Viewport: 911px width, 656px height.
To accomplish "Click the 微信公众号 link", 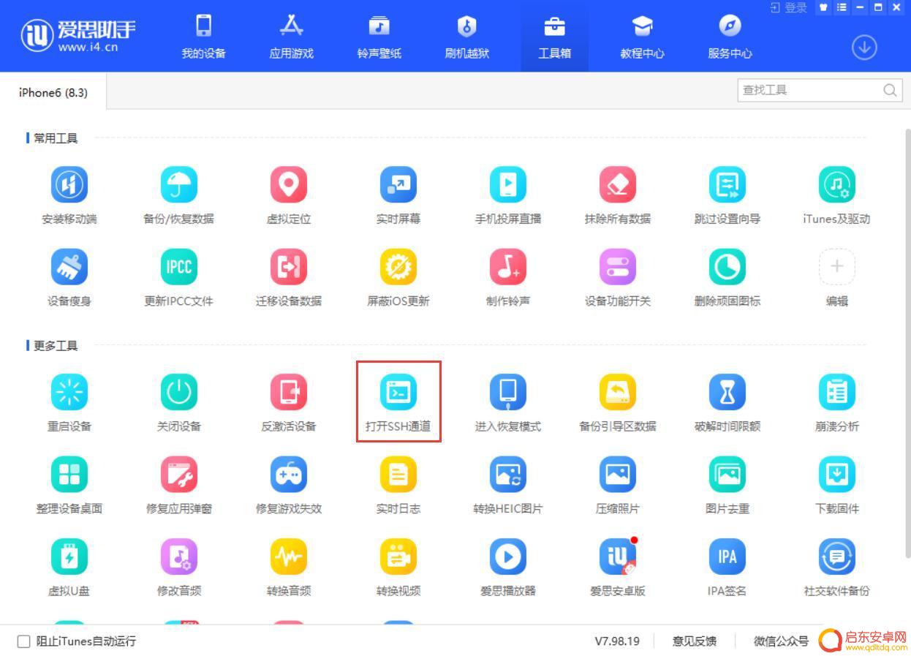I will [x=781, y=641].
